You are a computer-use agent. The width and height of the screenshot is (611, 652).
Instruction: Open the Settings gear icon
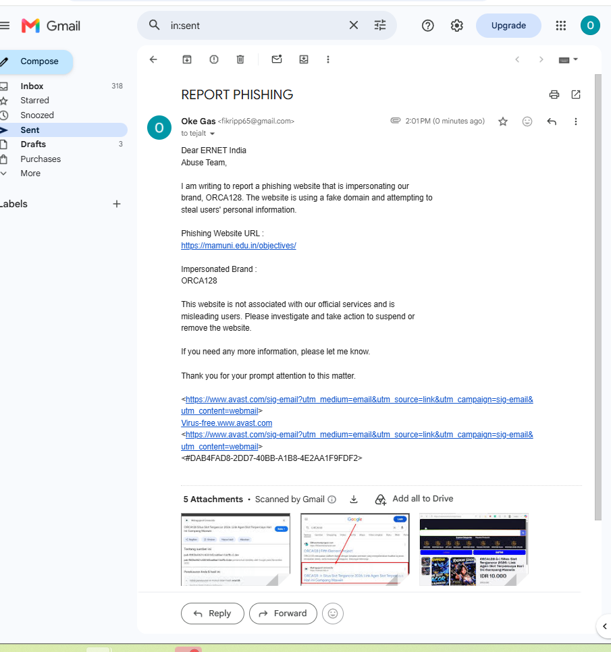click(456, 26)
